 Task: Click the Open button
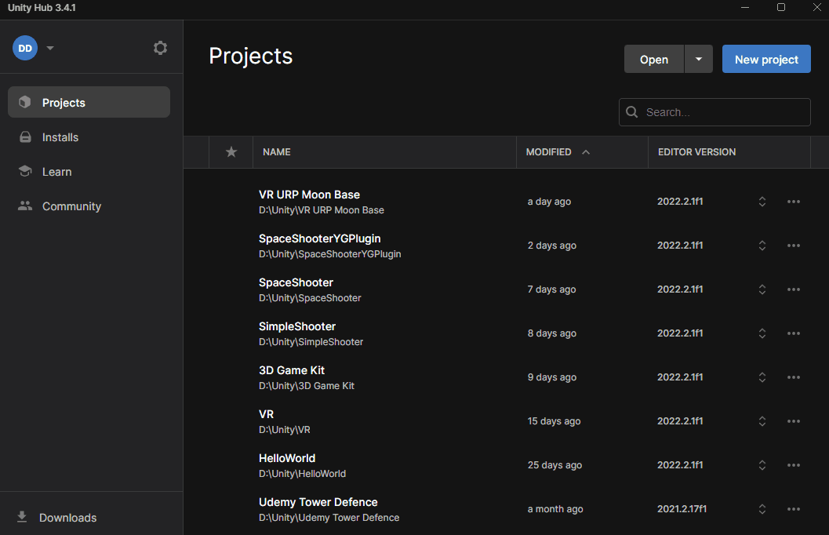tap(653, 59)
